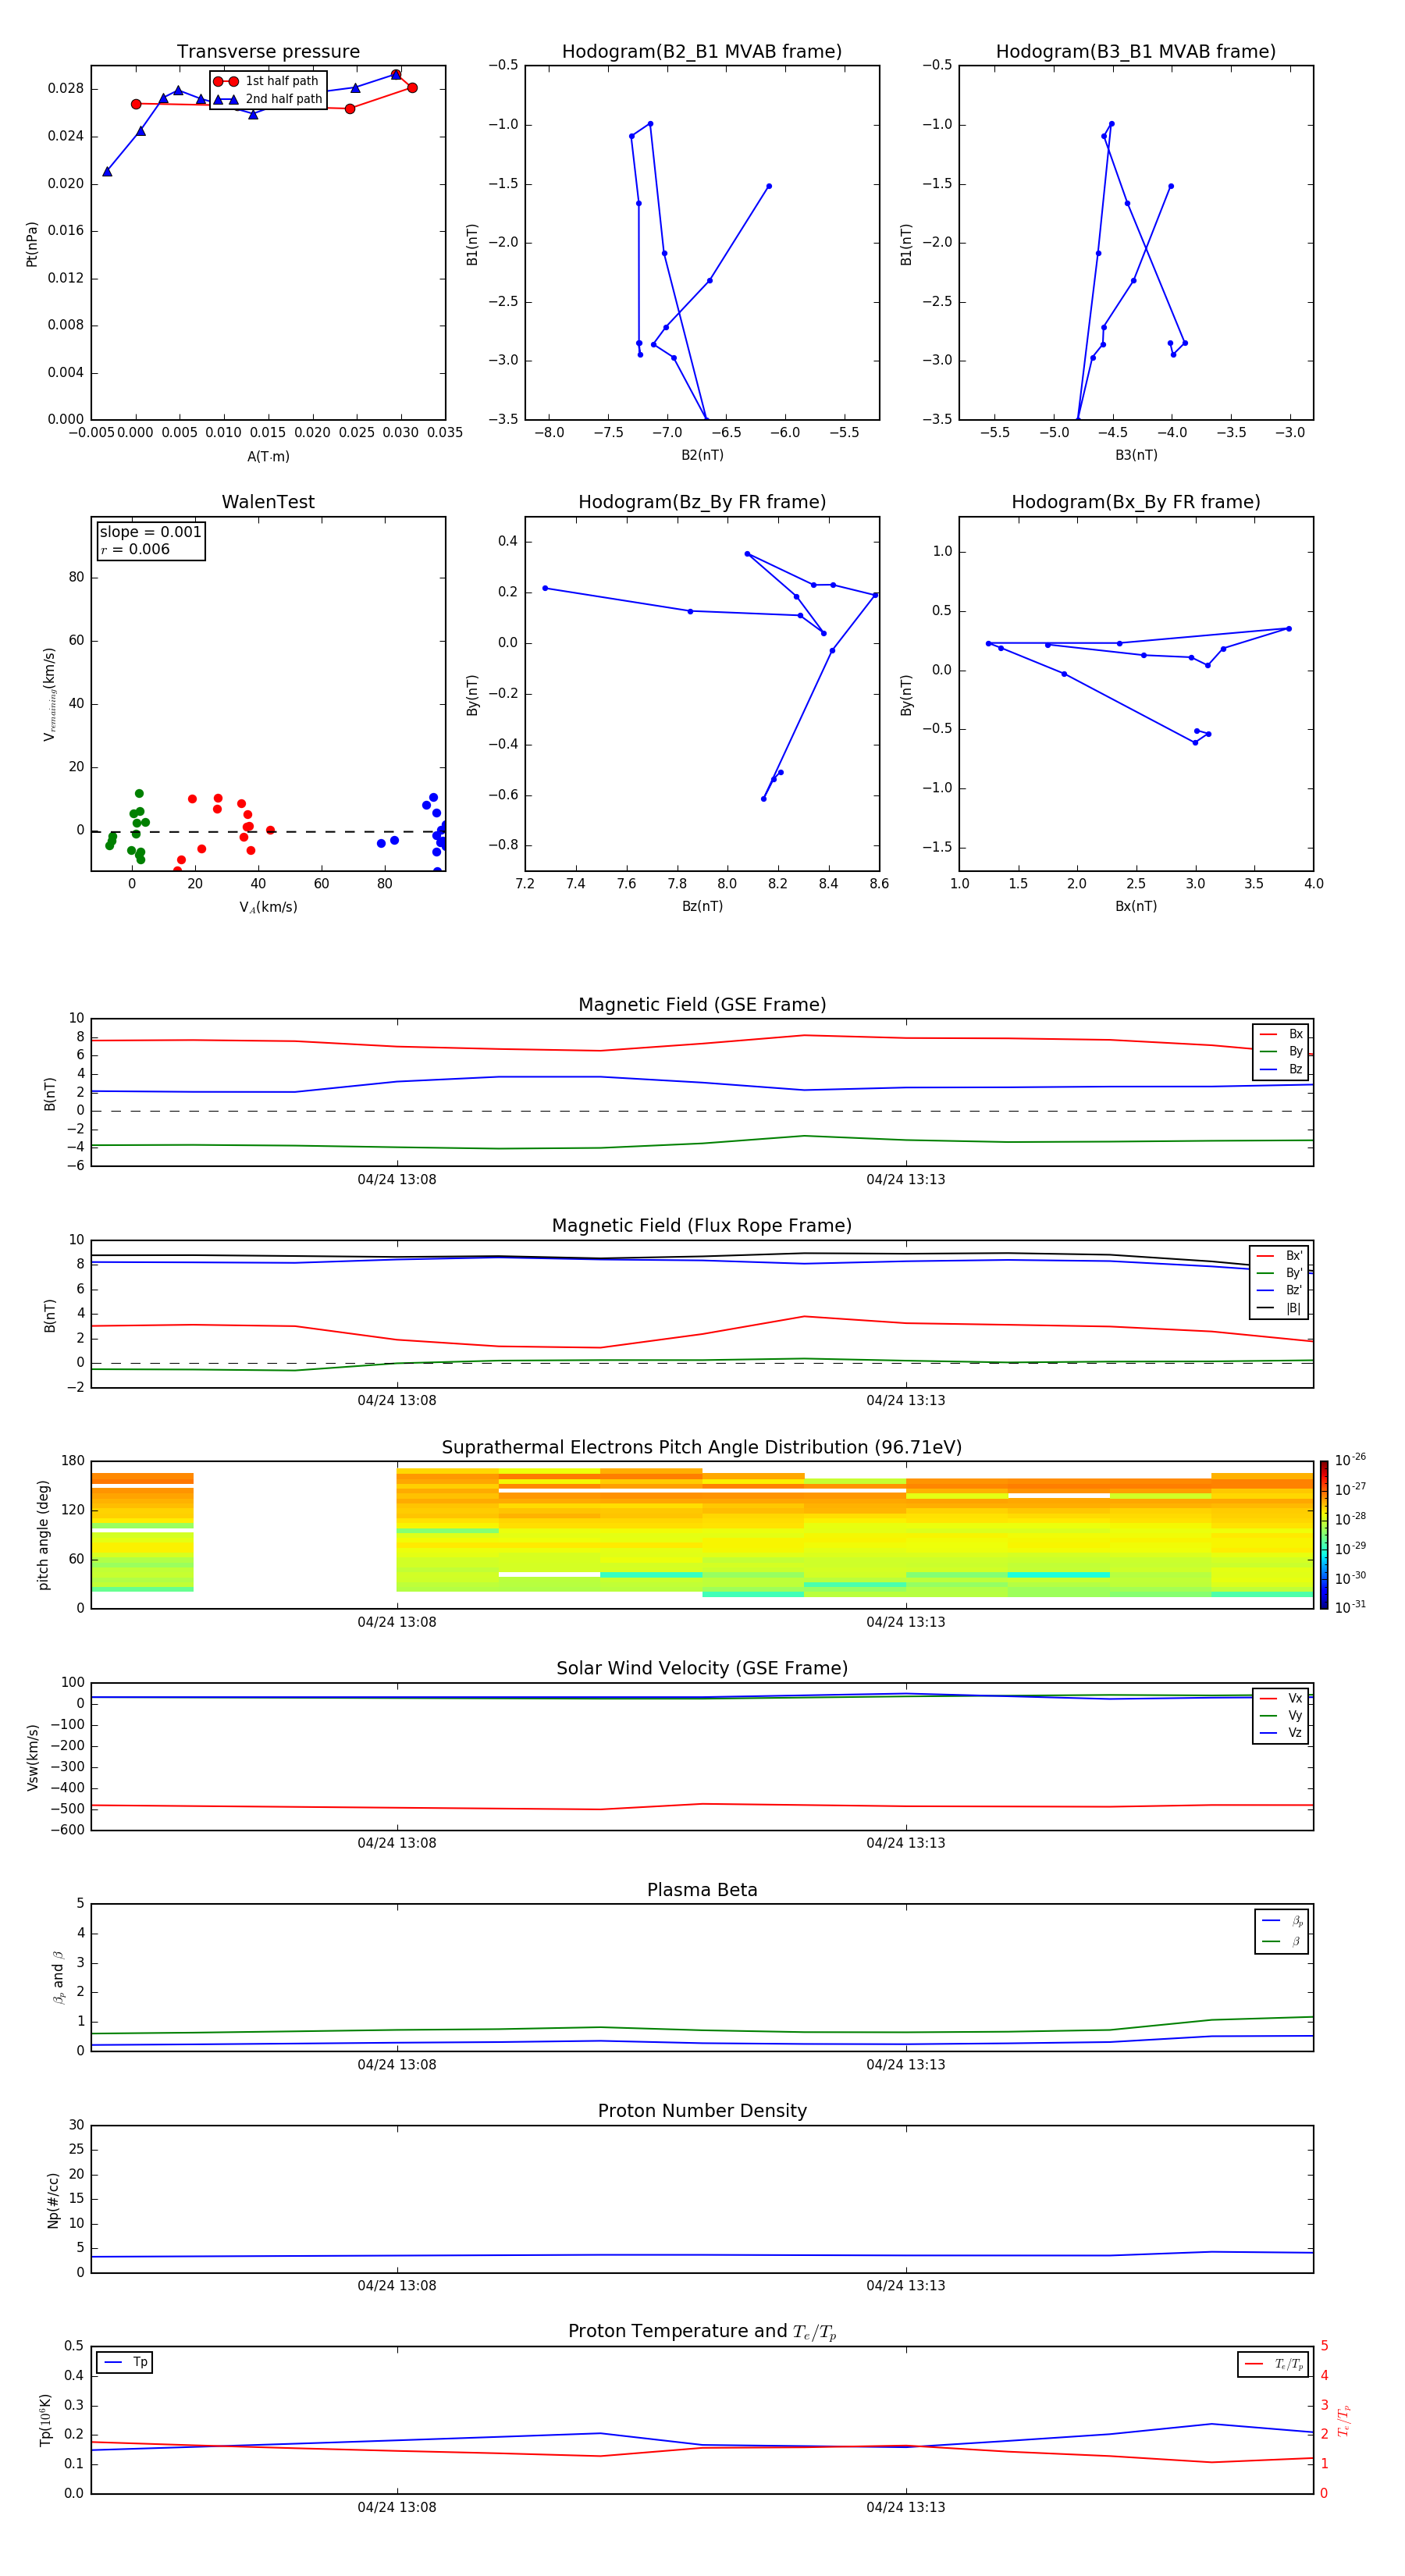Click the "Plasma Beta" plot title
Screen dimensions: 1405x2576
click(702, 1890)
